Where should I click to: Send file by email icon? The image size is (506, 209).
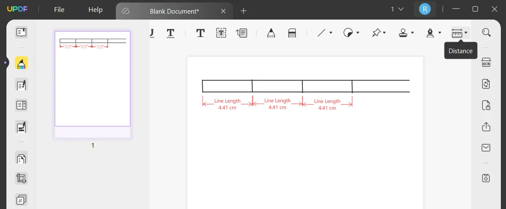486,148
